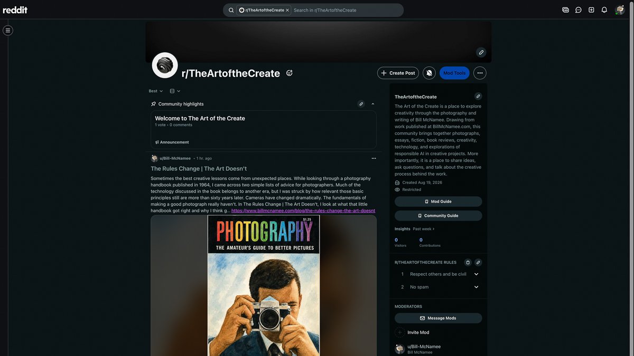Image resolution: width=634 pixels, height=356 pixels.
Task: Edit the community banner with pencil icon
Action: [481, 52]
